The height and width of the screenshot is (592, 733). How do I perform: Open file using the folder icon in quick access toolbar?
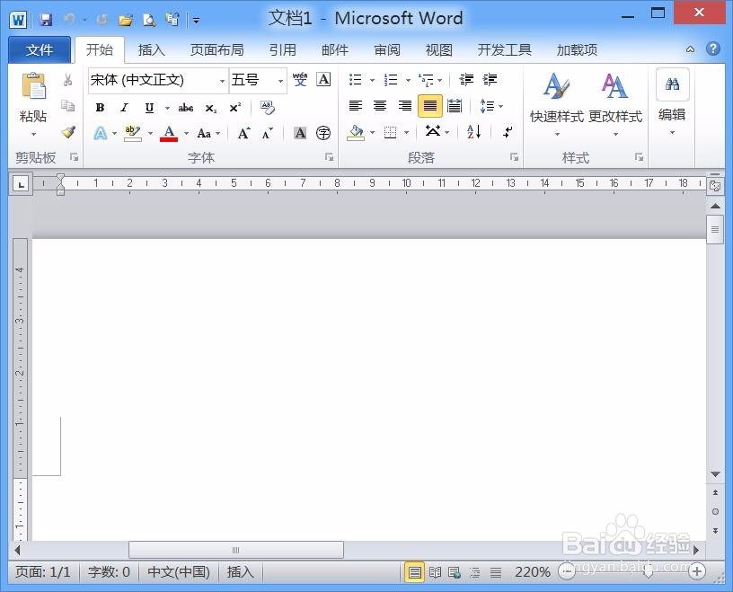pyautogui.click(x=125, y=20)
